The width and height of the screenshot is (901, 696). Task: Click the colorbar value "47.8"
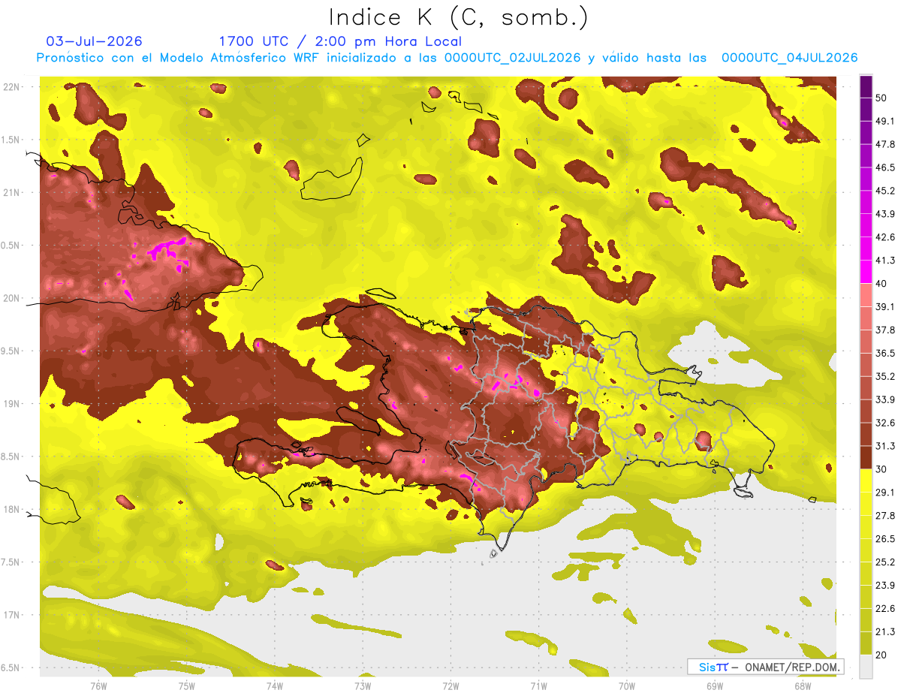coord(885,144)
